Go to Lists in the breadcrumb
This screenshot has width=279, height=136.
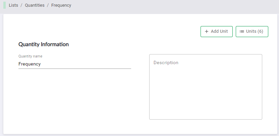point(13,5)
